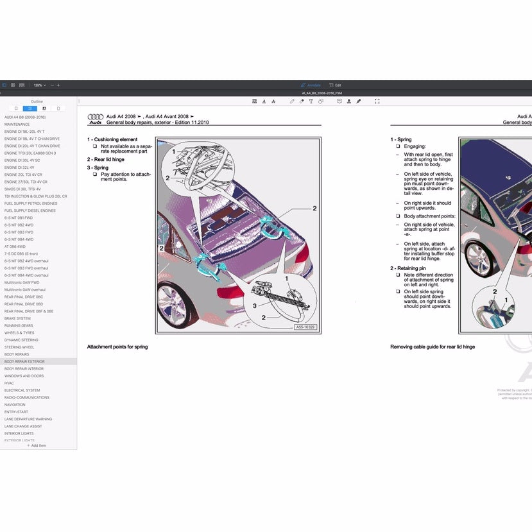Select the Signature pen tool
The width and height of the screenshot is (532, 532).
358,101
